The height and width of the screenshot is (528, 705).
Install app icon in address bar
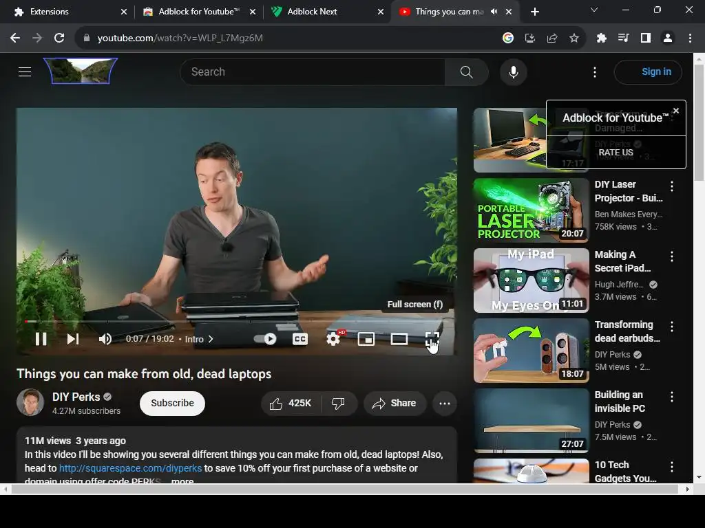coord(529,38)
